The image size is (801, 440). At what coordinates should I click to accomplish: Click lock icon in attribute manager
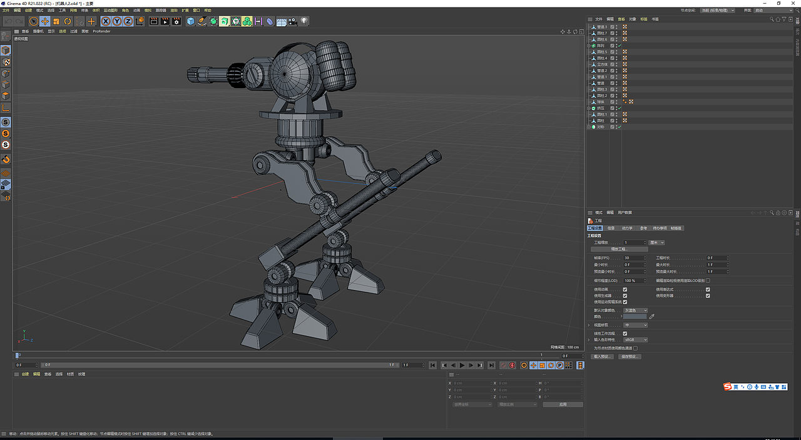[x=778, y=213]
